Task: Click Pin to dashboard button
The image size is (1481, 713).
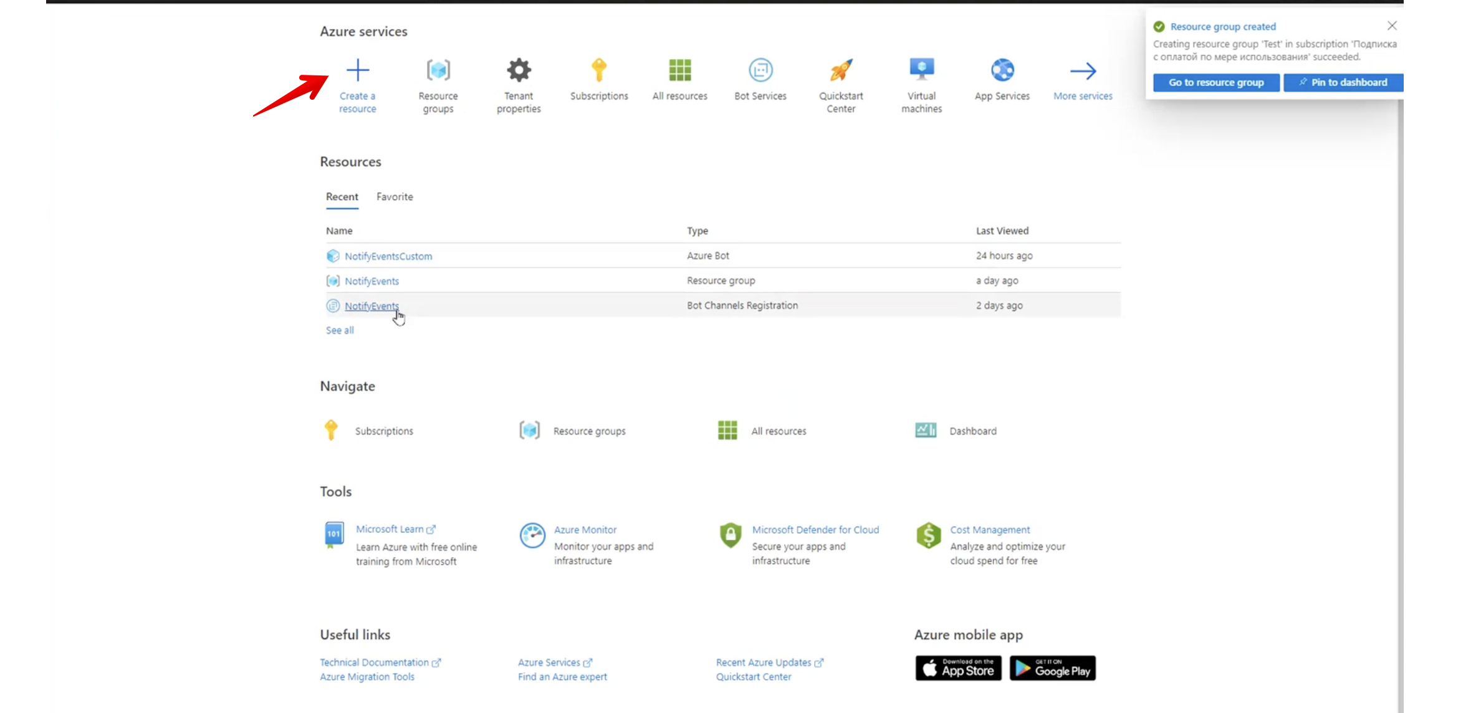Action: click(x=1343, y=82)
